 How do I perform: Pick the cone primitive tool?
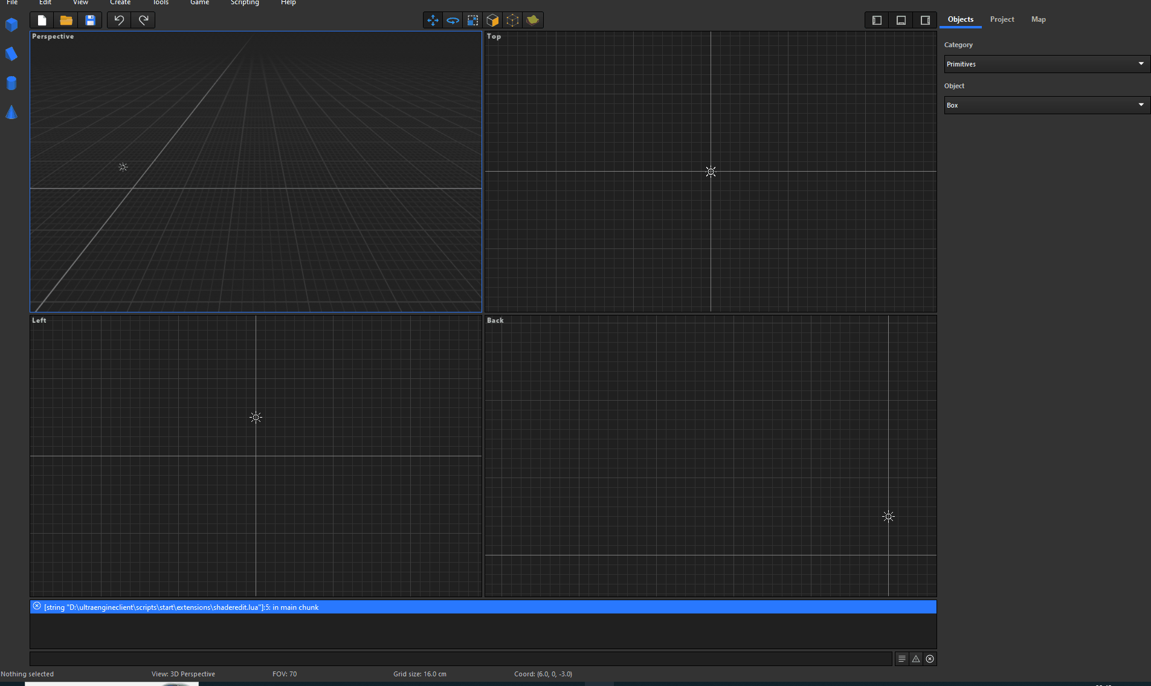(11, 112)
